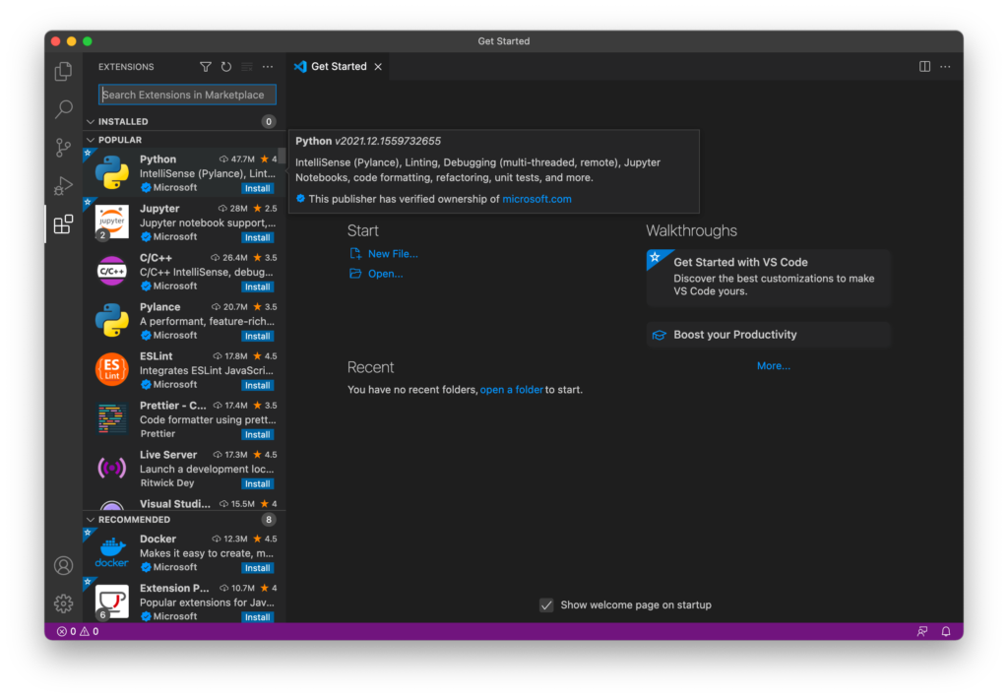Close the Get Started tab

tap(377, 67)
